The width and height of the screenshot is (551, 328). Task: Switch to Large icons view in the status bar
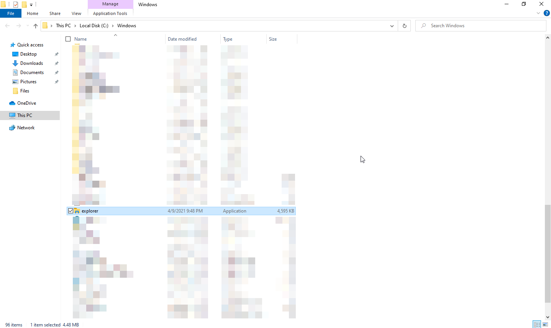tap(545, 325)
